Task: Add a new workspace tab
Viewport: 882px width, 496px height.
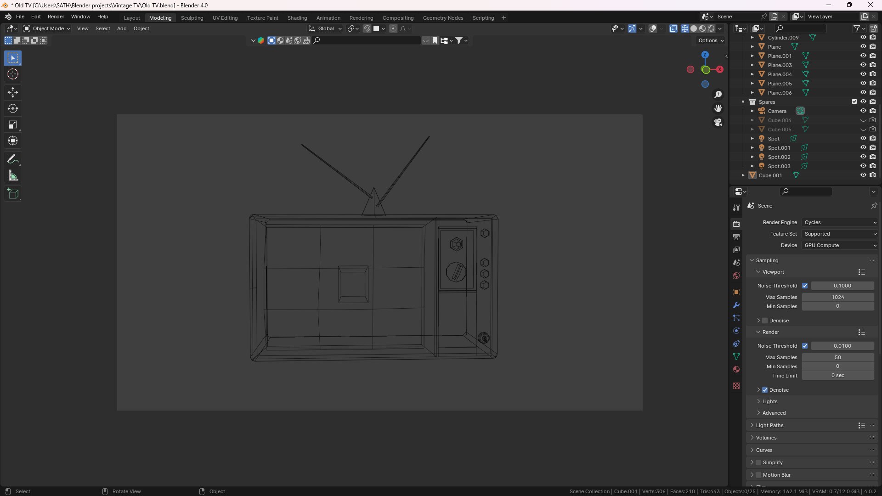Action: coord(503,18)
